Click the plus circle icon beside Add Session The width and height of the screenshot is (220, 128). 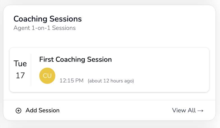pos(18,110)
